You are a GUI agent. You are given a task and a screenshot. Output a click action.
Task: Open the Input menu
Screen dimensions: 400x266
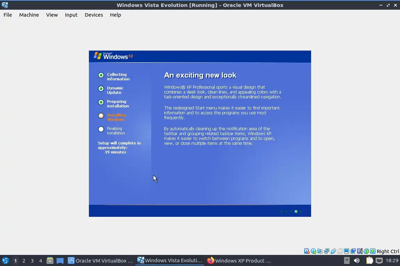pos(71,15)
